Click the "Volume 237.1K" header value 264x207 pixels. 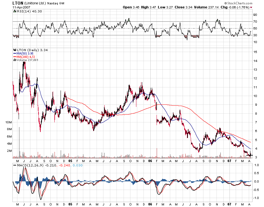click(x=207, y=7)
